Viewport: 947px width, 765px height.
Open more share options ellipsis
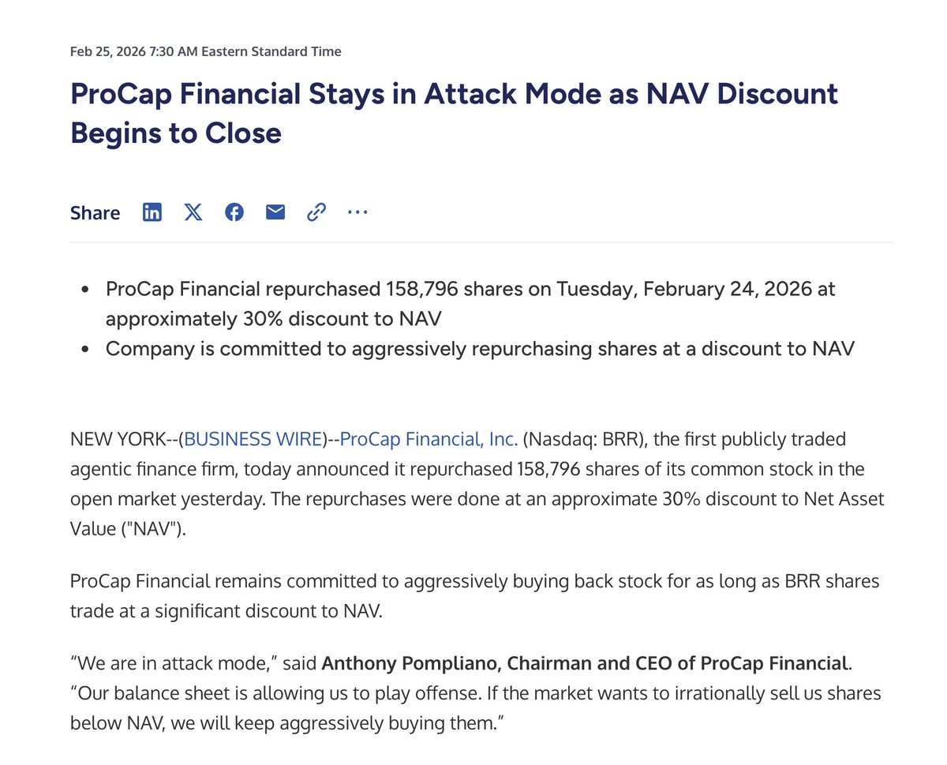357,212
